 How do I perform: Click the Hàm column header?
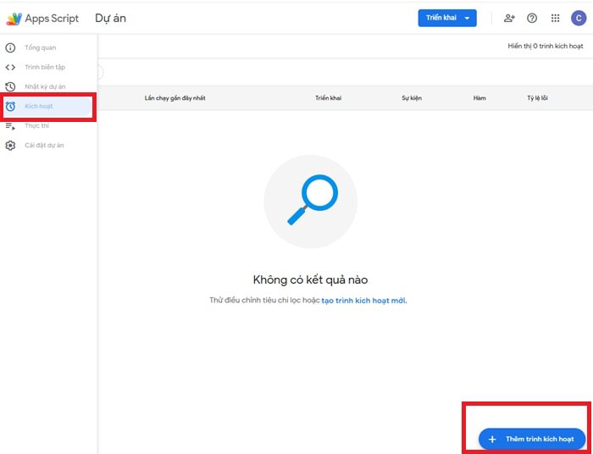point(479,98)
